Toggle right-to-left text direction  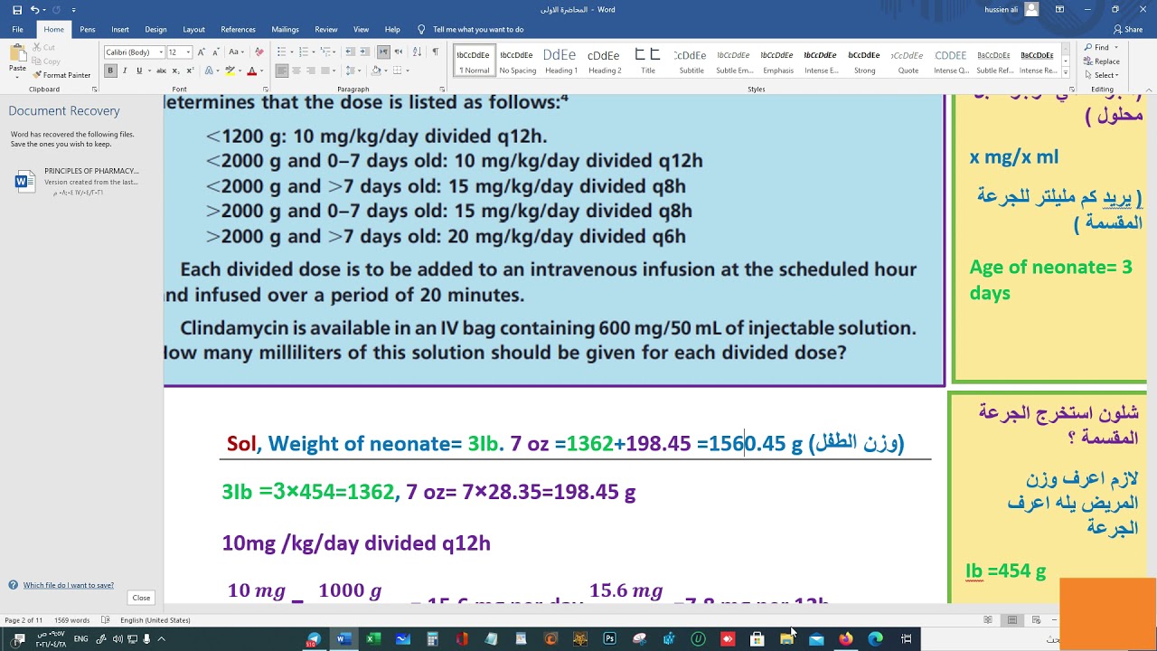point(398,52)
